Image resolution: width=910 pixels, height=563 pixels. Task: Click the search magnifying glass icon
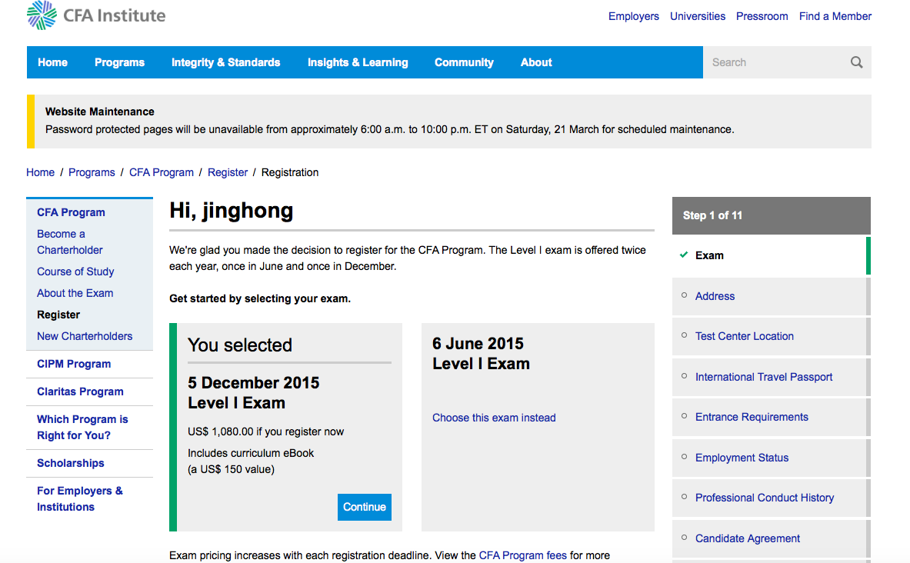856,62
